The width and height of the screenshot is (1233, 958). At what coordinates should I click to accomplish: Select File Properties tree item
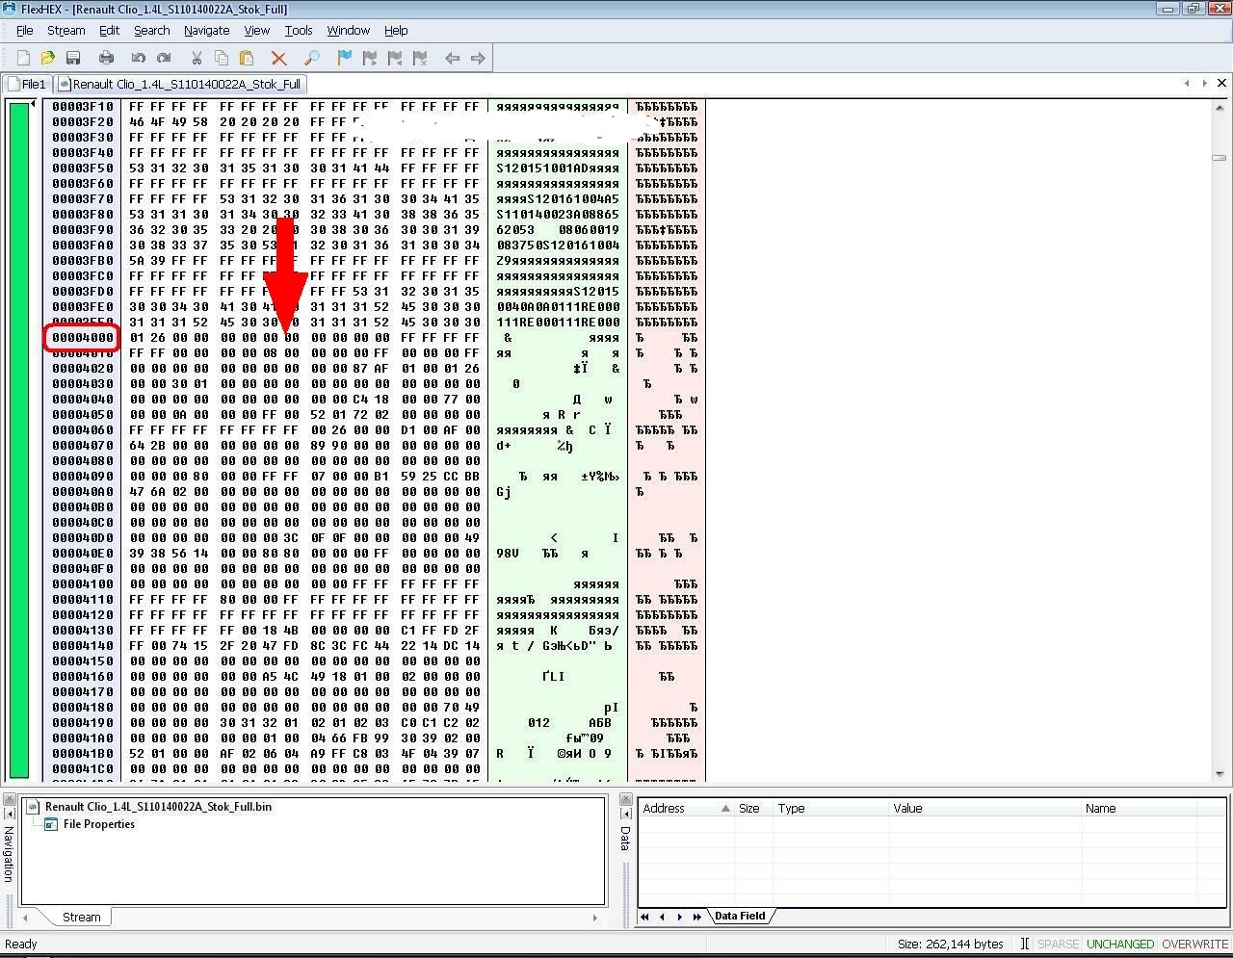(98, 824)
